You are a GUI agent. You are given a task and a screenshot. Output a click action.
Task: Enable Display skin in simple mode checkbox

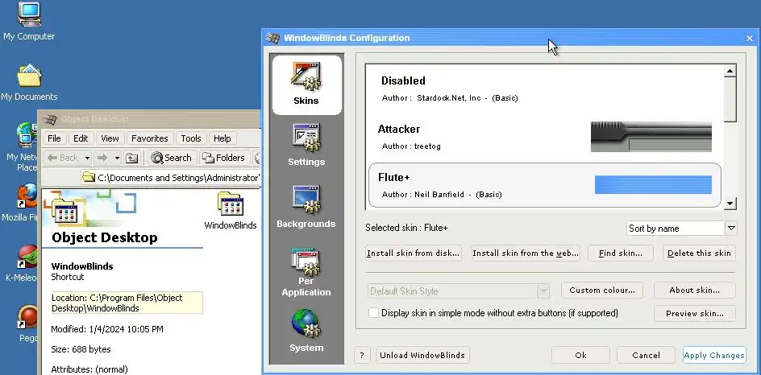pyautogui.click(x=373, y=313)
